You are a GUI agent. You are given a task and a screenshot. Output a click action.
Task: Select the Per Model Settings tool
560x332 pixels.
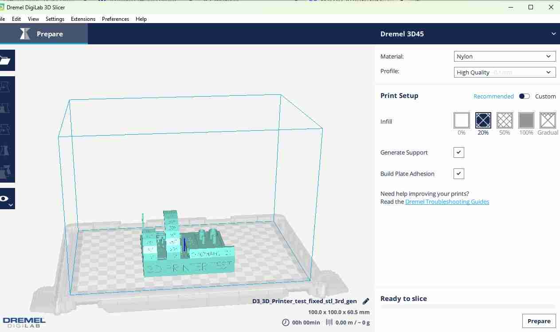click(x=6, y=172)
